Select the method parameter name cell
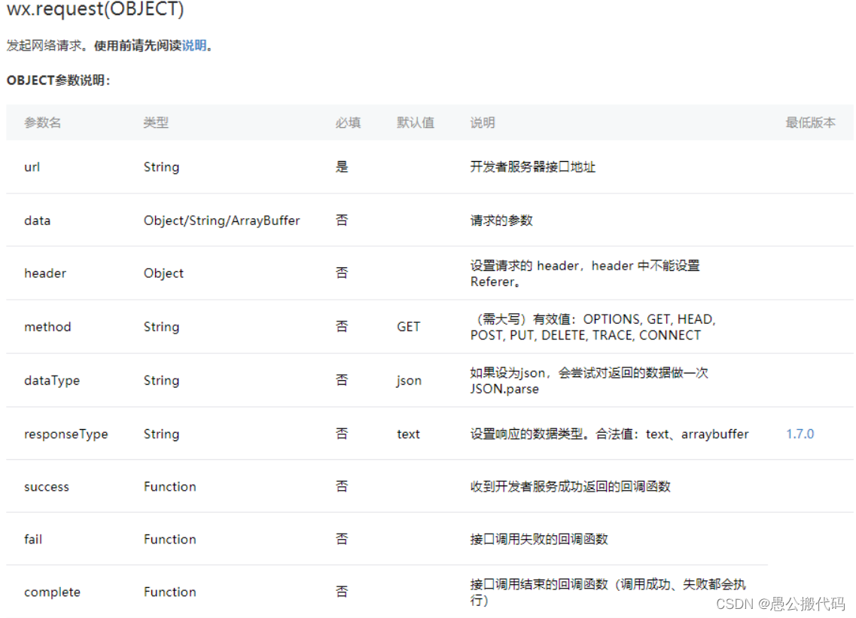The width and height of the screenshot is (856, 618). (x=47, y=327)
